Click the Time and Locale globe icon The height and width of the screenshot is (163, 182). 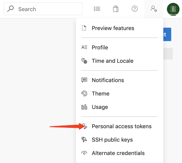pos(84,61)
